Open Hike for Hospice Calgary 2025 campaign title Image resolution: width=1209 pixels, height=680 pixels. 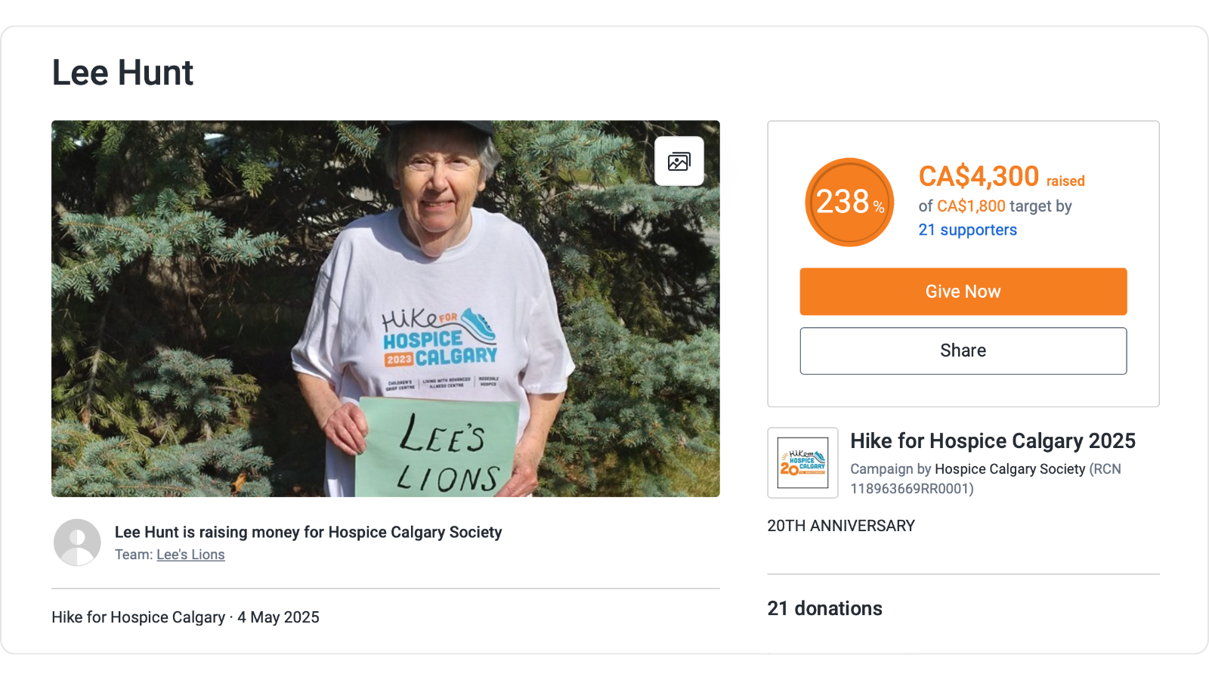pos(993,440)
